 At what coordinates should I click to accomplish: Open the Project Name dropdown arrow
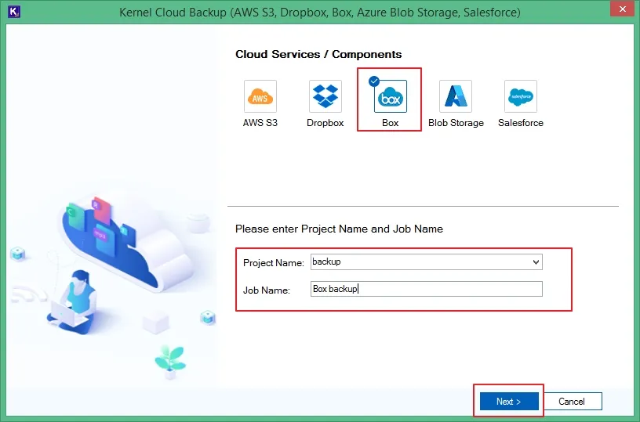coord(536,262)
